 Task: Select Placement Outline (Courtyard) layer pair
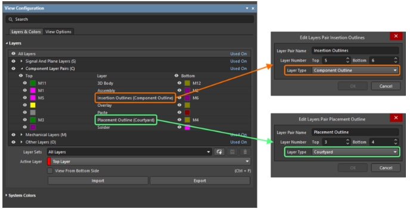click(126, 120)
